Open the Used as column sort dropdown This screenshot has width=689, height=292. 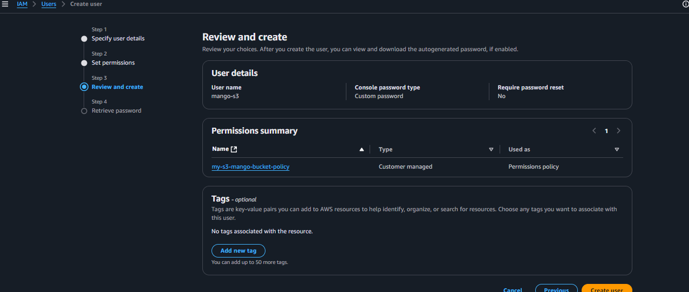tap(617, 150)
